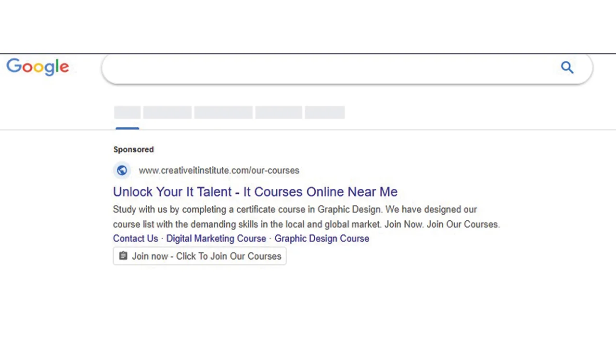Select the rightmost results filter tab
The height and width of the screenshot is (347, 616).
[x=324, y=112]
